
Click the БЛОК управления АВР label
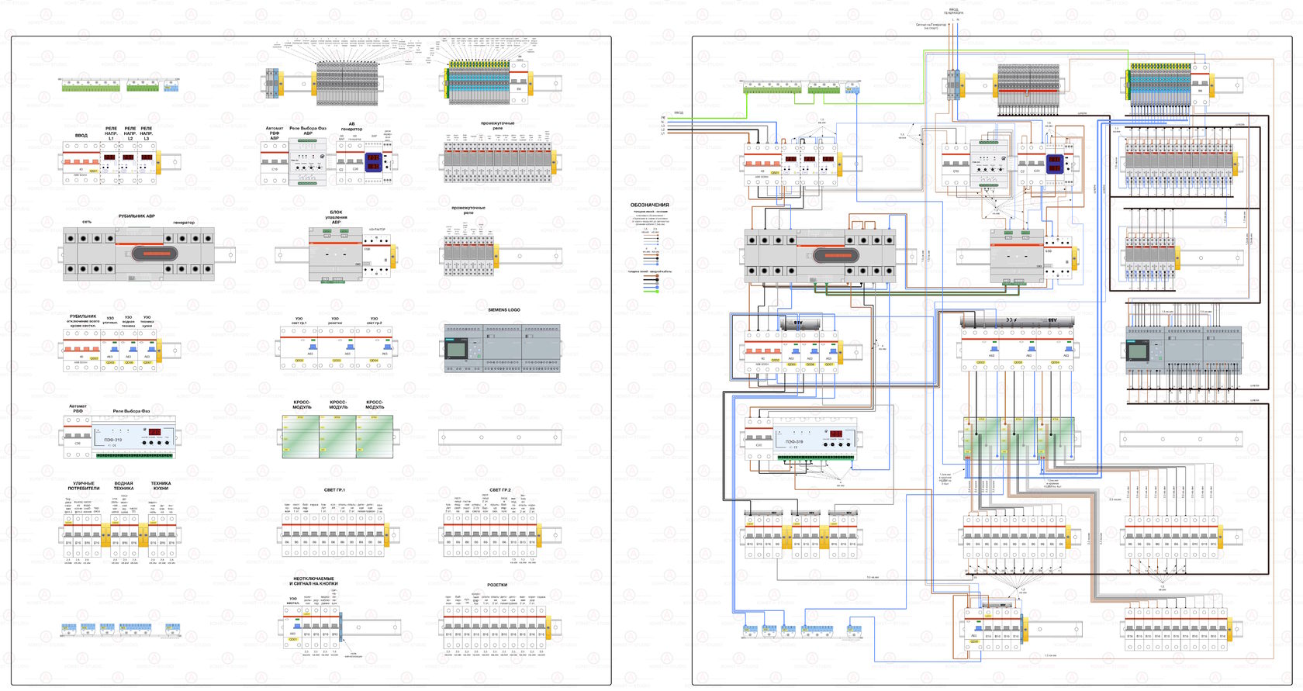click(336, 217)
